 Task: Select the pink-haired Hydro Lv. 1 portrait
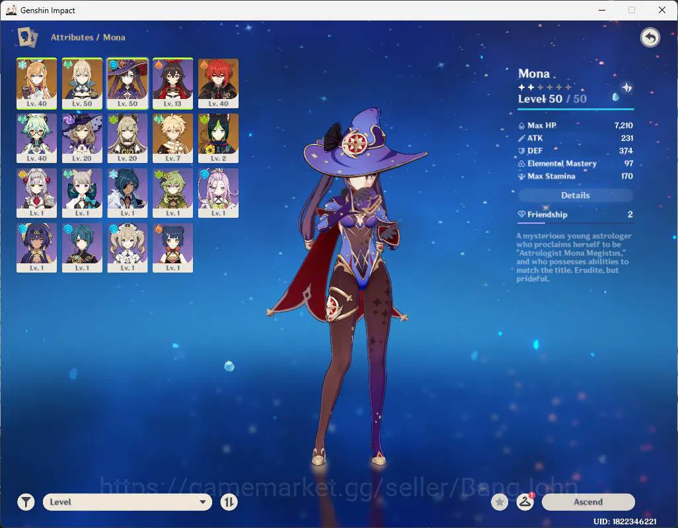(x=218, y=193)
